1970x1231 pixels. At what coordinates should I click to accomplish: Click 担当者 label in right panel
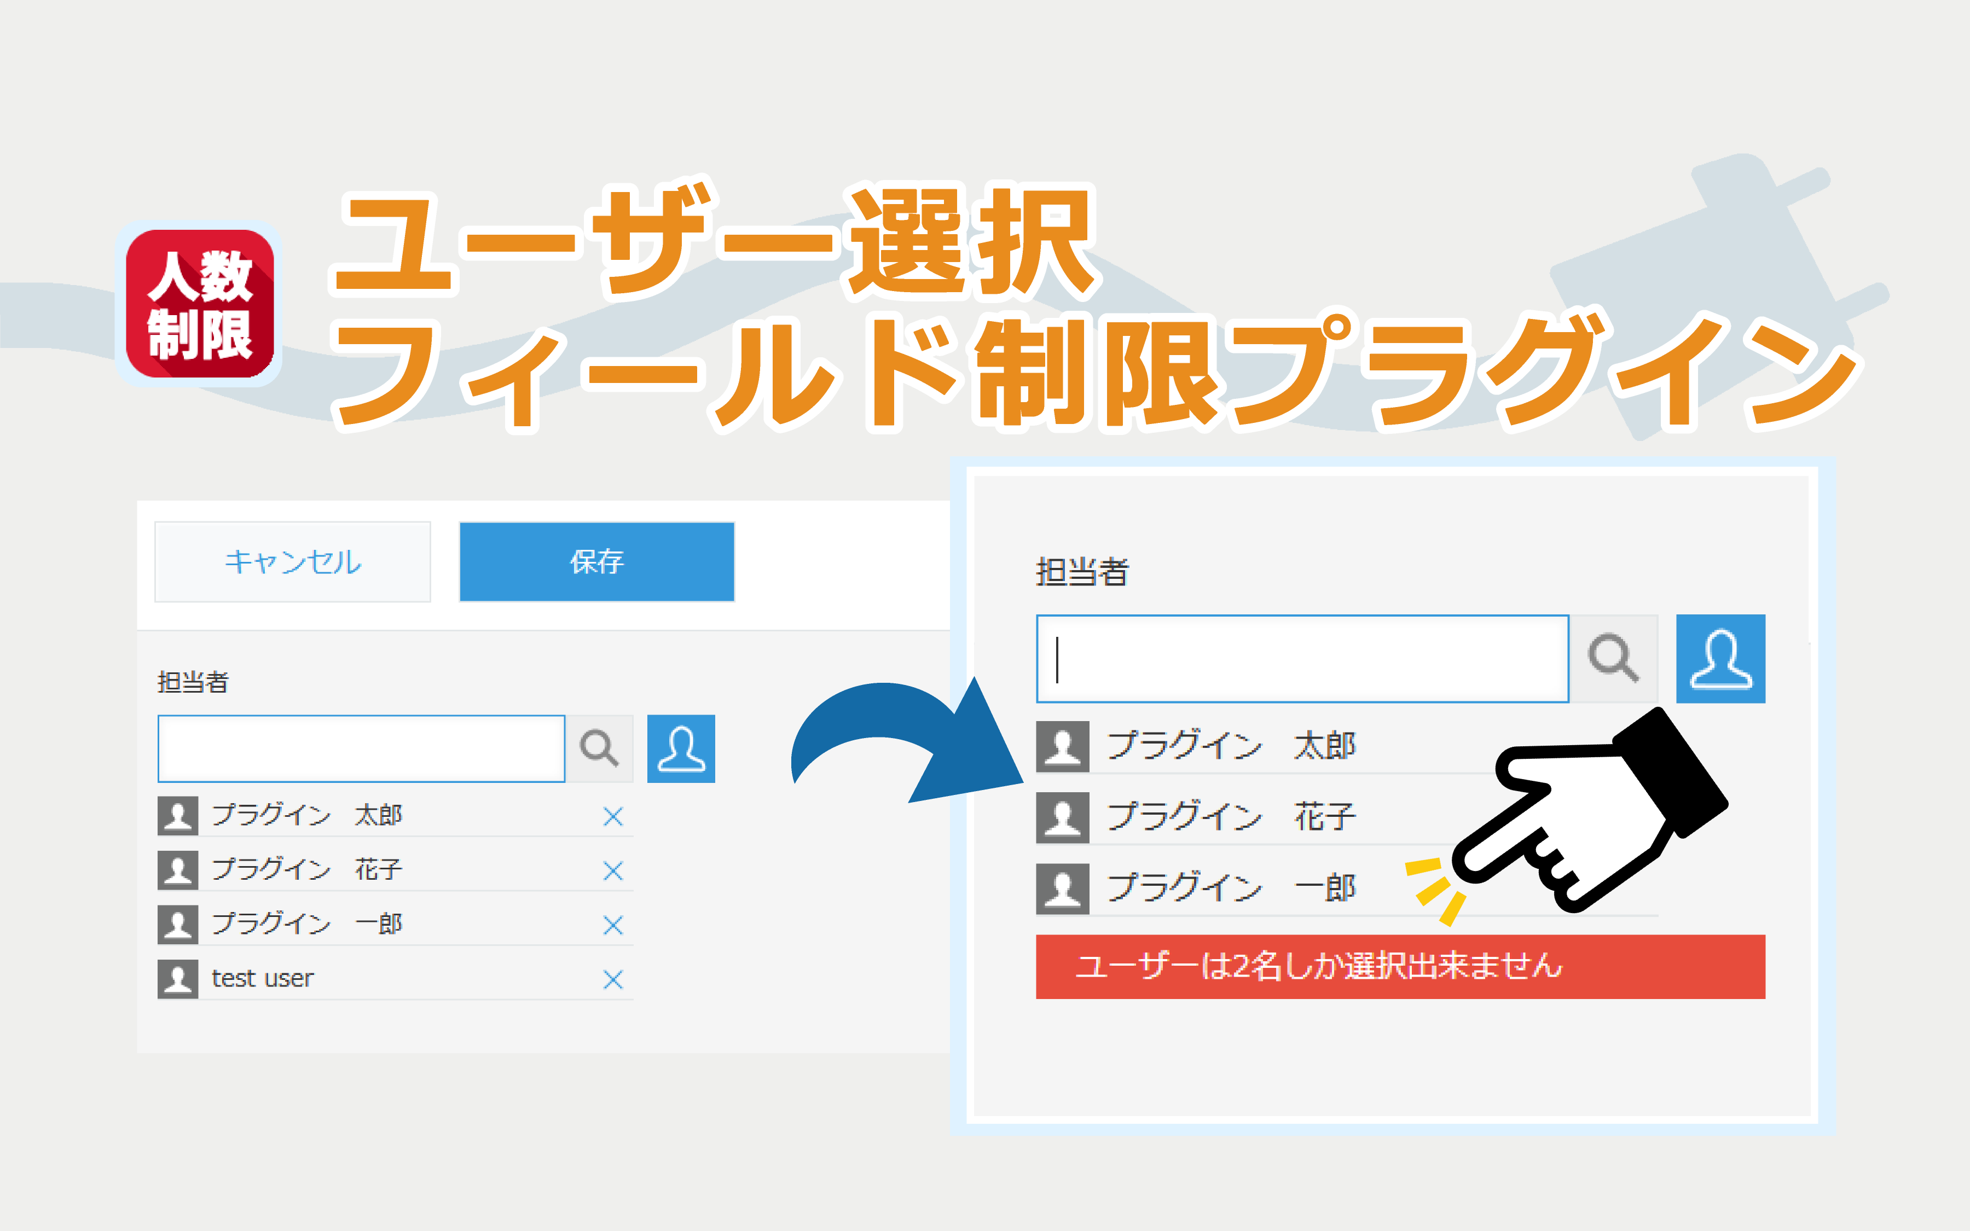coord(1082,572)
